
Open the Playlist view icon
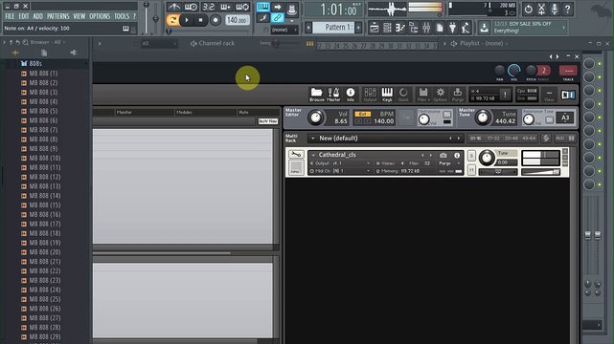[x=374, y=28]
